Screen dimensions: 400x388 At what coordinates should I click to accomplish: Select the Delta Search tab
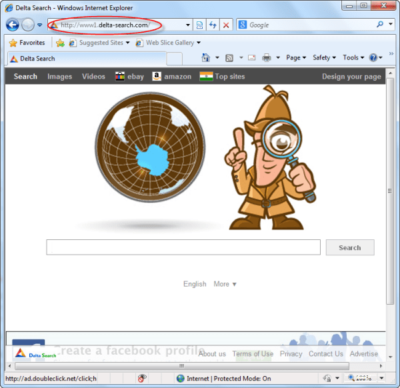click(x=87, y=59)
